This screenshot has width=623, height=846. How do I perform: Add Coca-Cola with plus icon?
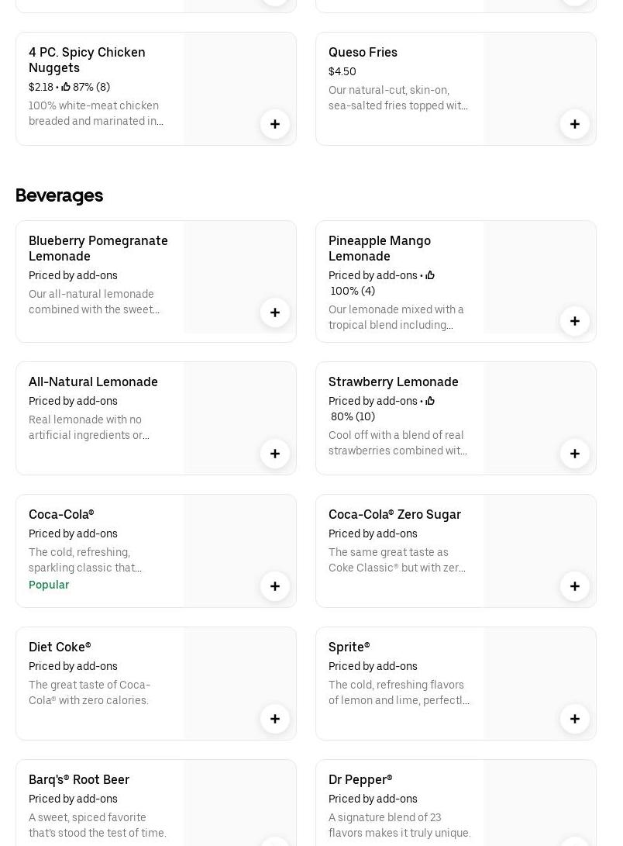[x=275, y=586]
